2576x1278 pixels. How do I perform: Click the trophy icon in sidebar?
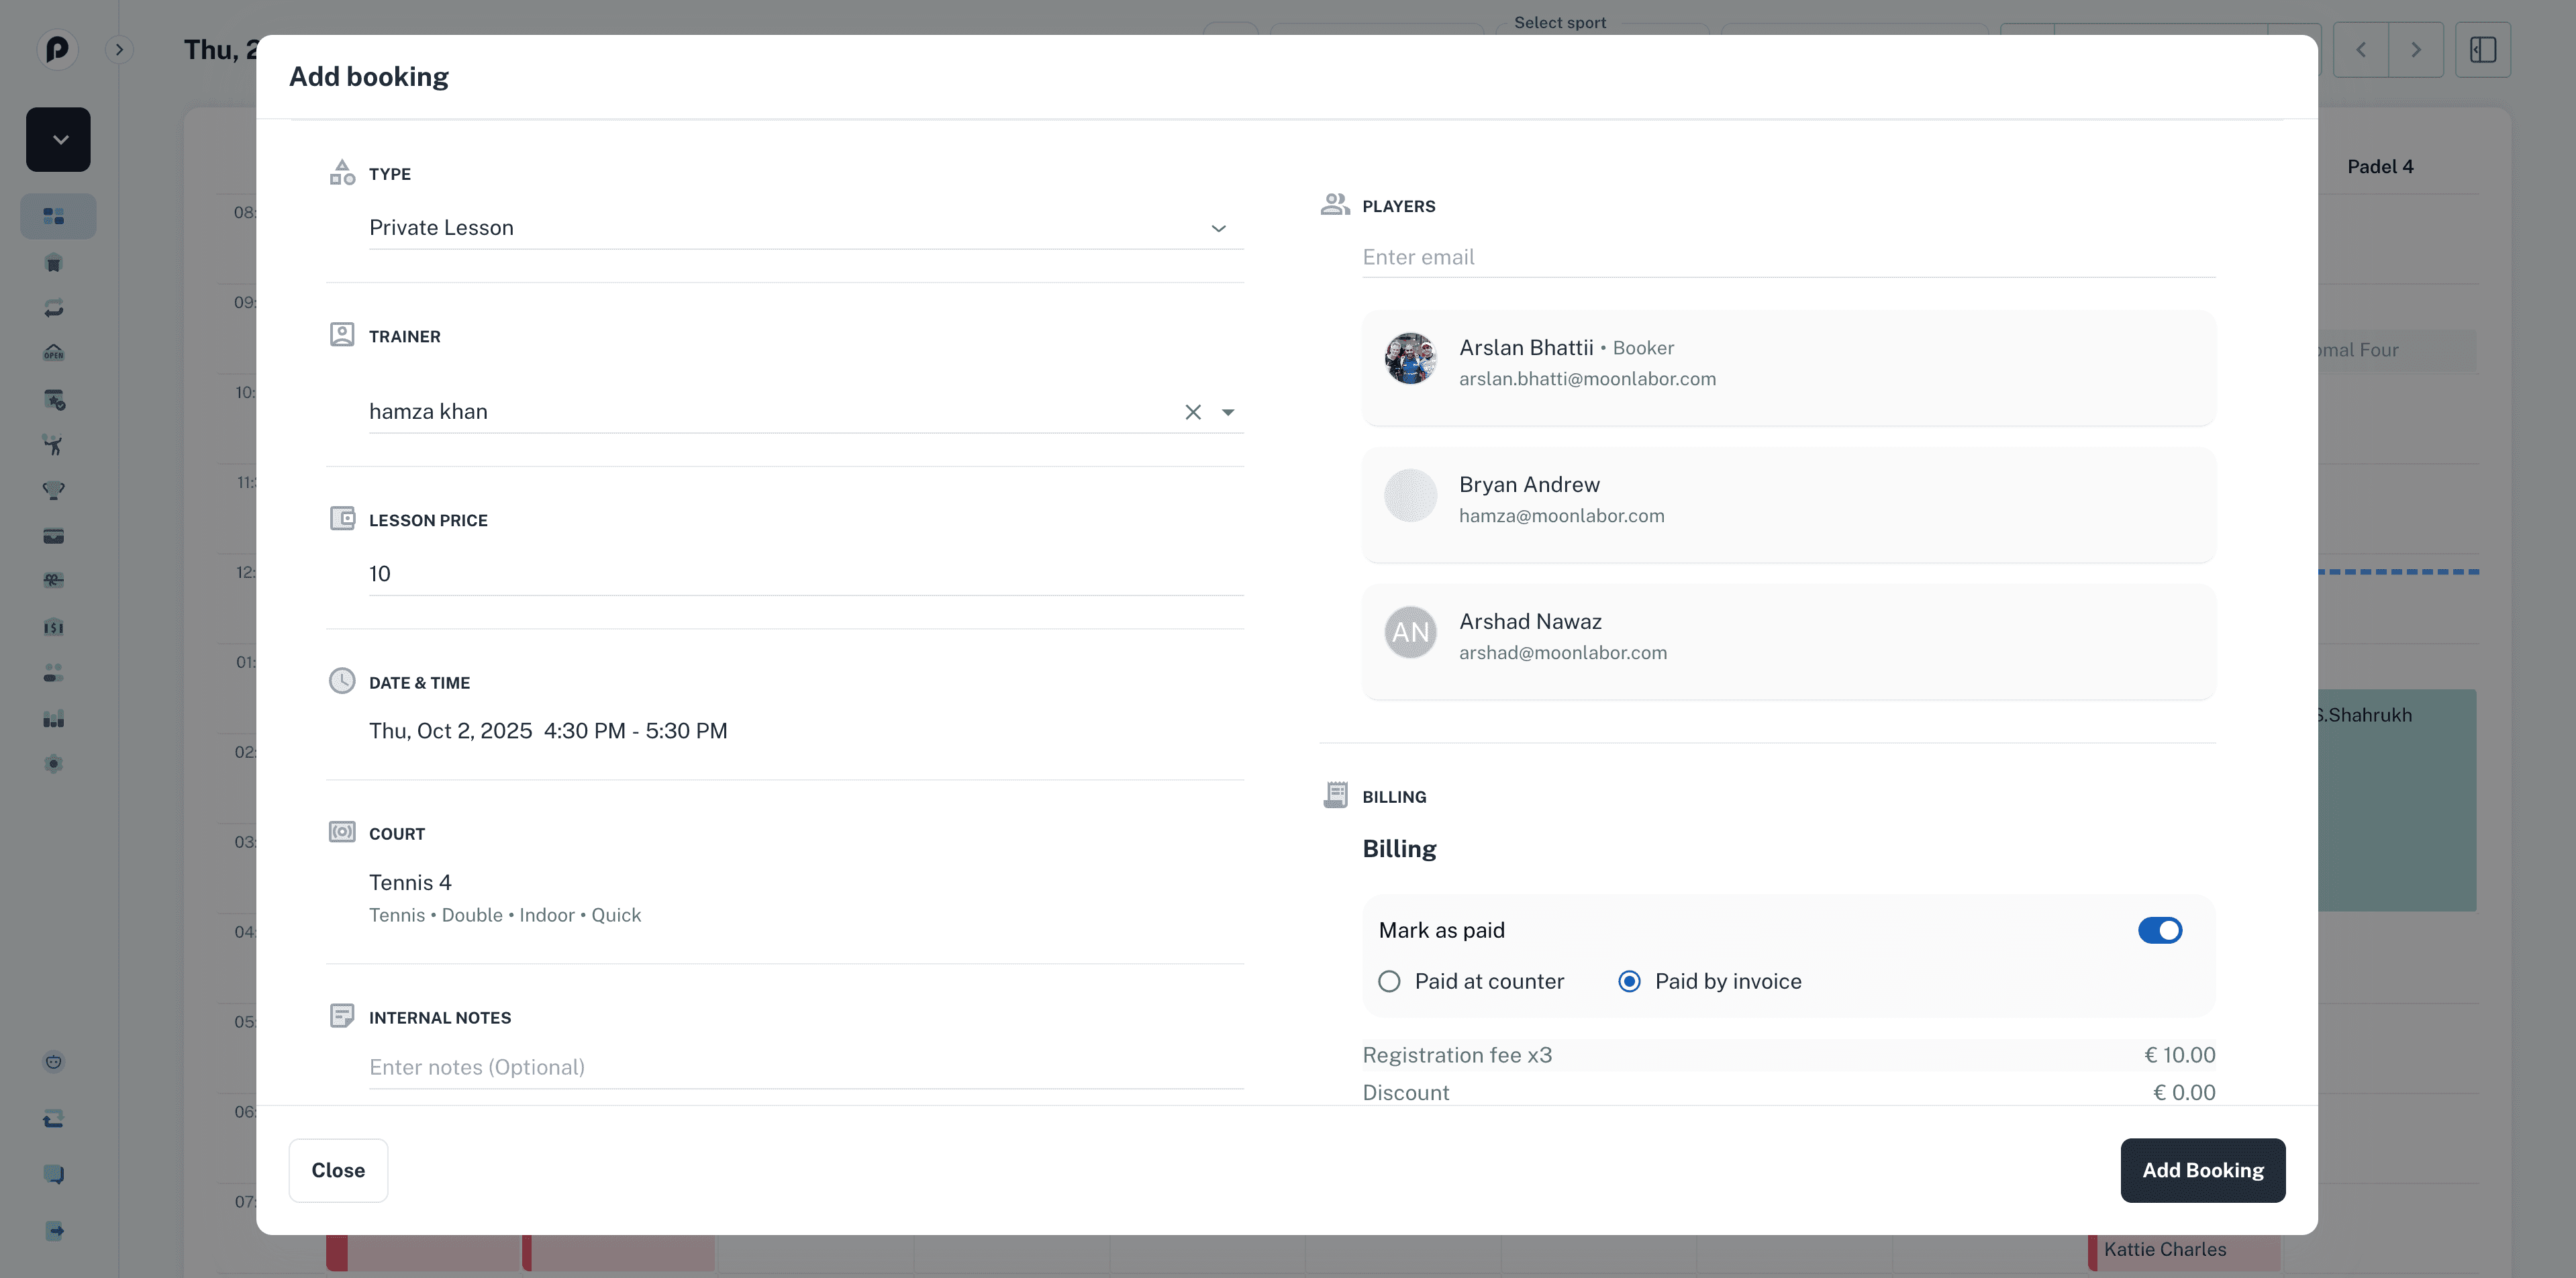(x=54, y=490)
